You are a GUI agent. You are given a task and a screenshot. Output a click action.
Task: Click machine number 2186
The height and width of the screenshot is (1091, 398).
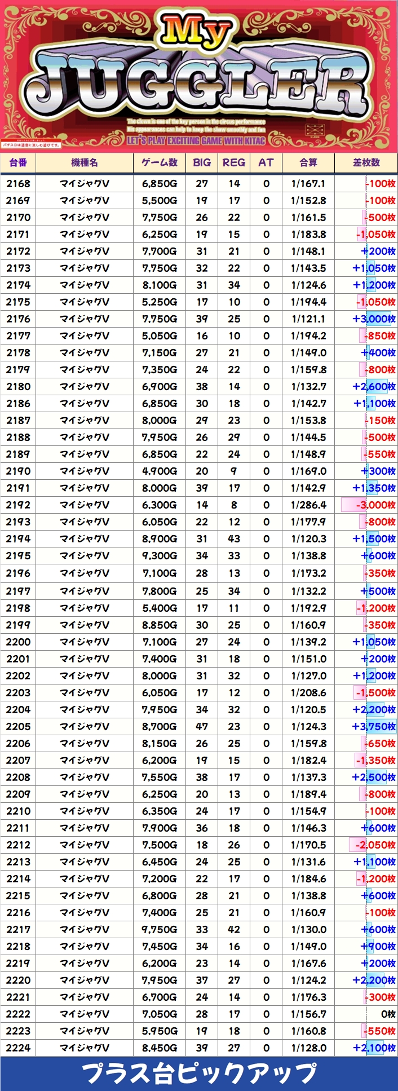tap(18, 404)
